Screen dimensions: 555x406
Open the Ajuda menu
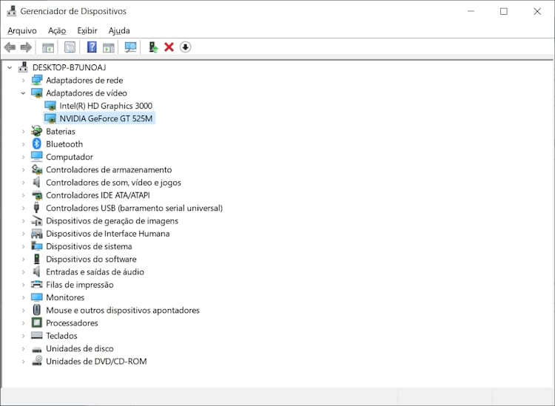tap(119, 31)
